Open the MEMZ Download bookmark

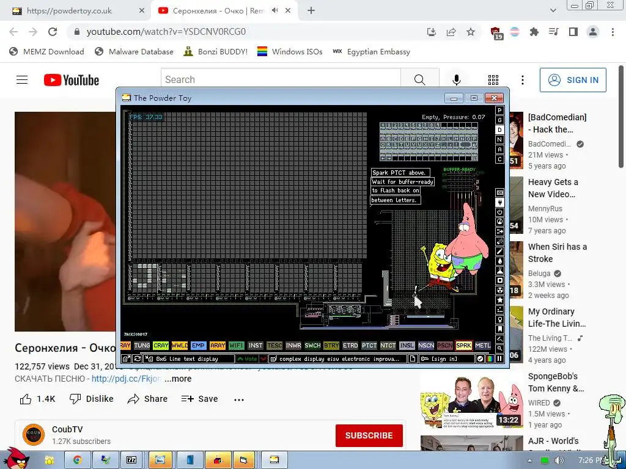[46, 51]
